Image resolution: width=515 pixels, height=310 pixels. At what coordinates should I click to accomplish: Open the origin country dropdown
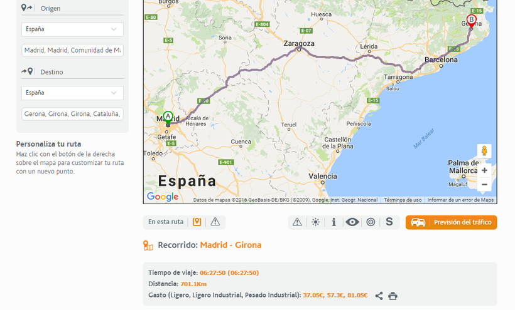click(72, 29)
